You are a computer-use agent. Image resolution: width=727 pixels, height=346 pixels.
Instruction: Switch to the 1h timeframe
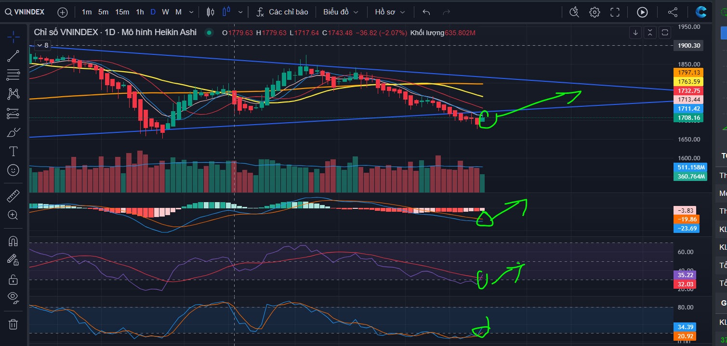coord(140,12)
